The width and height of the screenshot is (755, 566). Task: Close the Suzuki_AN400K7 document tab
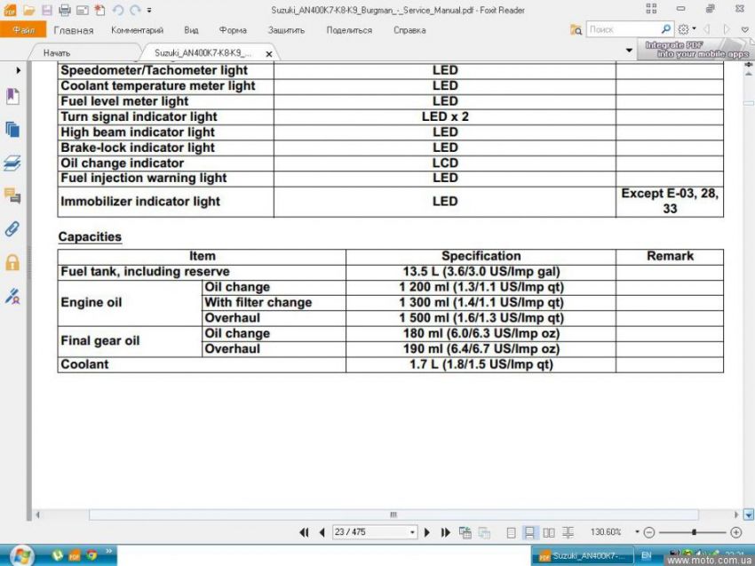coord(269,54)
